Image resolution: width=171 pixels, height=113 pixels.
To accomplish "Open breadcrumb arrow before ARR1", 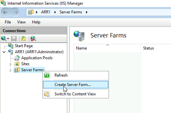I will (37, 12).
